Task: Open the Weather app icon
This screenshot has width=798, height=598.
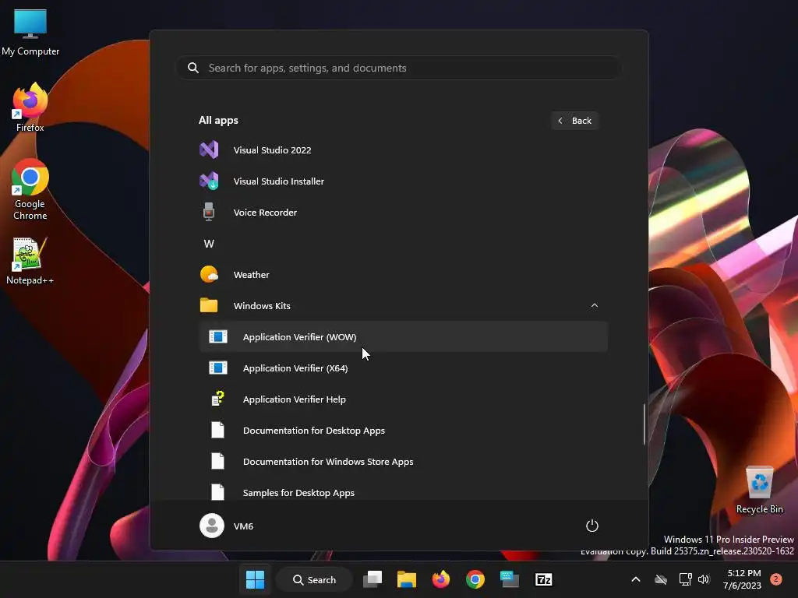Action: [209, 275]
